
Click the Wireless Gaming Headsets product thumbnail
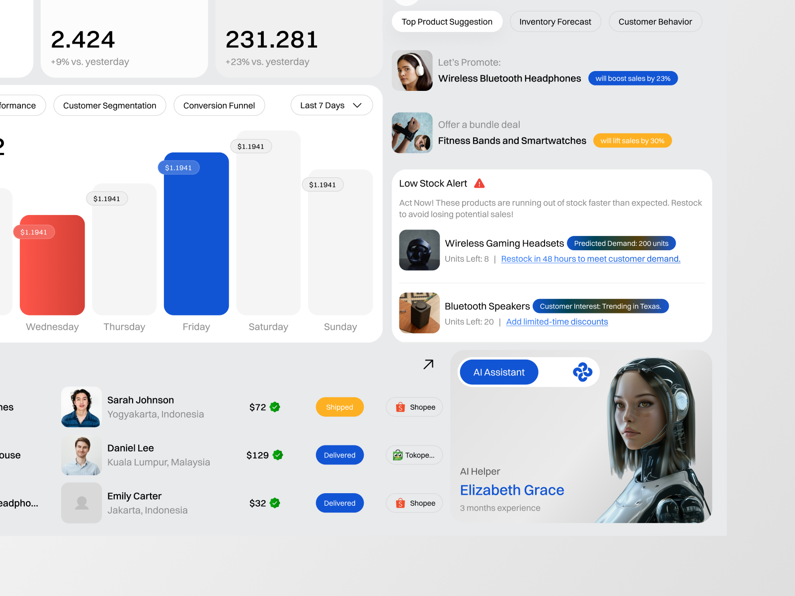[419, 250]
